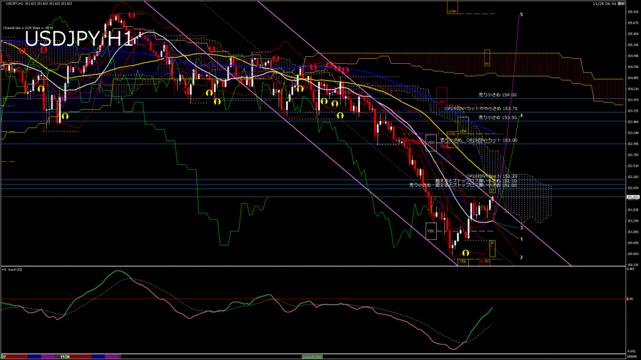Click the 155.915 value on price scale
Viewport: 641px width, 360px height.
[633, 12]
